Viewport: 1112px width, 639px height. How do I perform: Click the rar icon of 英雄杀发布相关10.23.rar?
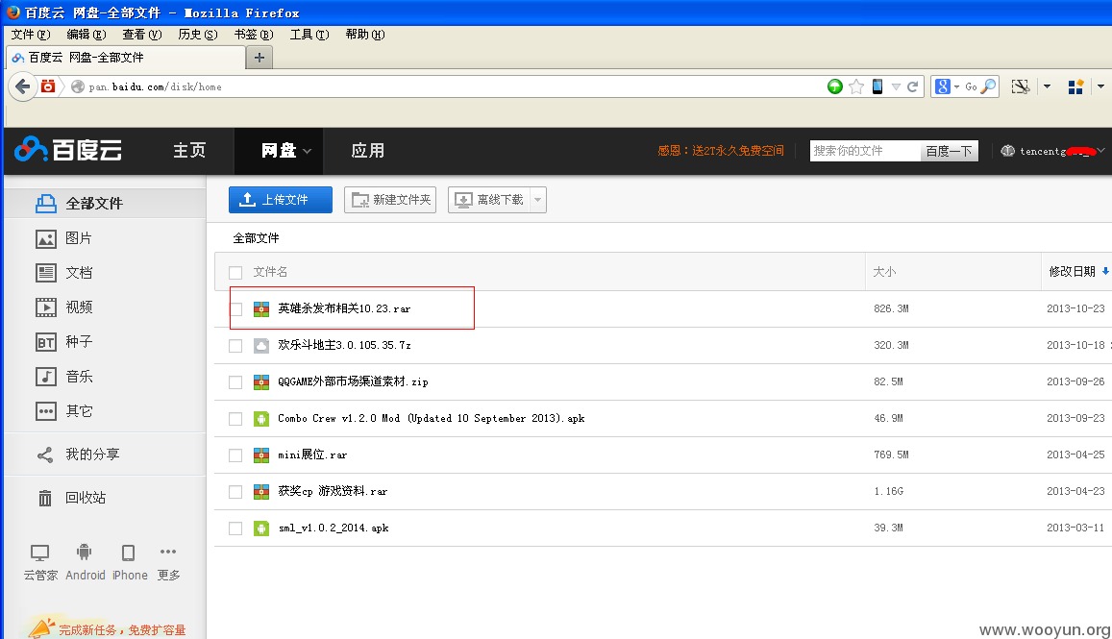[261, 308]
